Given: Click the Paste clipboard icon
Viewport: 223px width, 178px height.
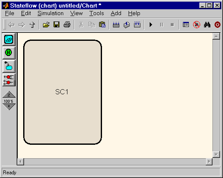Looking at the screenshot, I should tap(102, 25).
